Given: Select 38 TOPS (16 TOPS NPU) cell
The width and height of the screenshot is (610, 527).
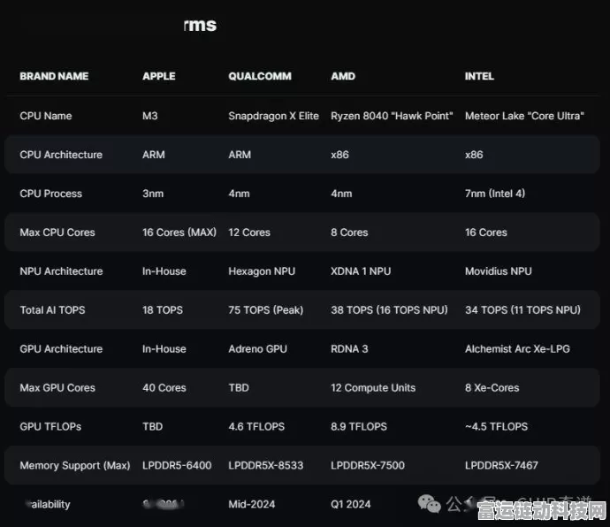Looking at the screenshot, I should (x=389, y=310).
